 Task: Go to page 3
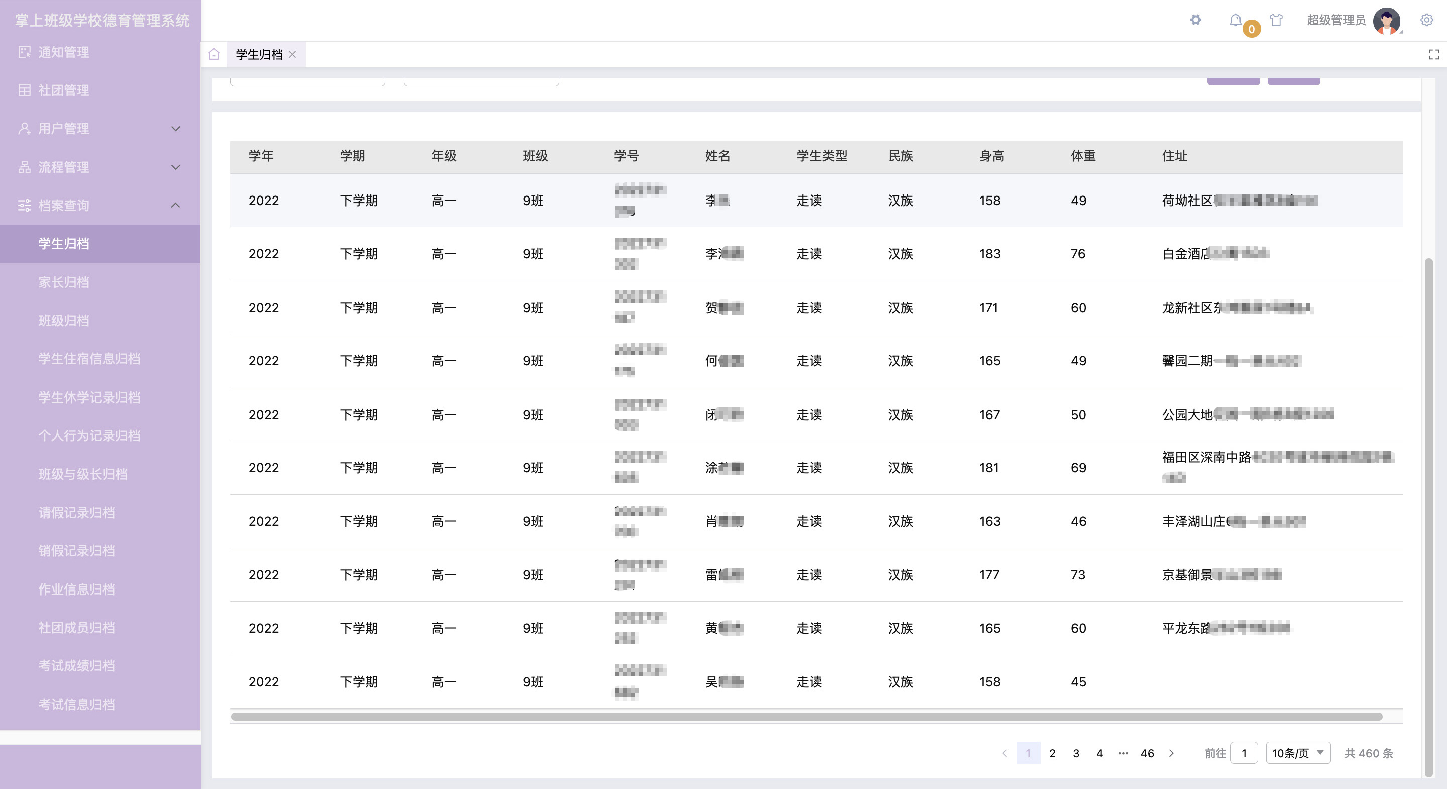pos(1076,753)
